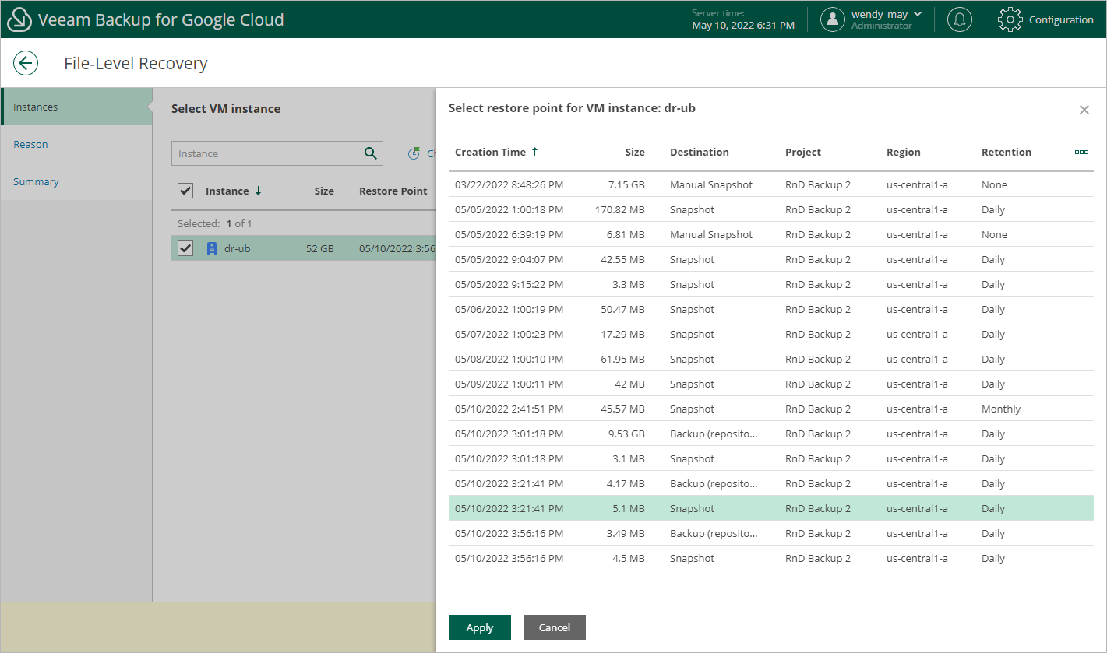Click the wendy_may user avatar
Viewport: 1107px width, 653px height.
click(833, 19)
